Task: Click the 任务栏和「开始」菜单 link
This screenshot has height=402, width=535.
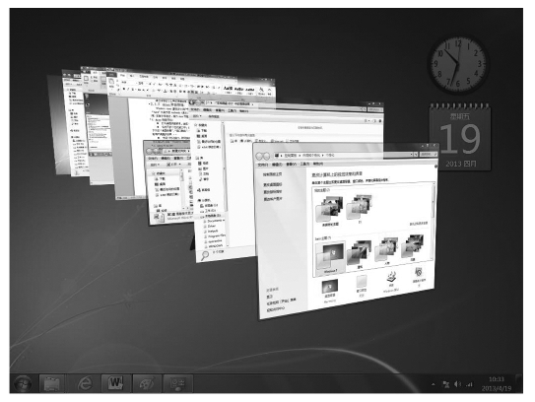Action: pos(281,301)
